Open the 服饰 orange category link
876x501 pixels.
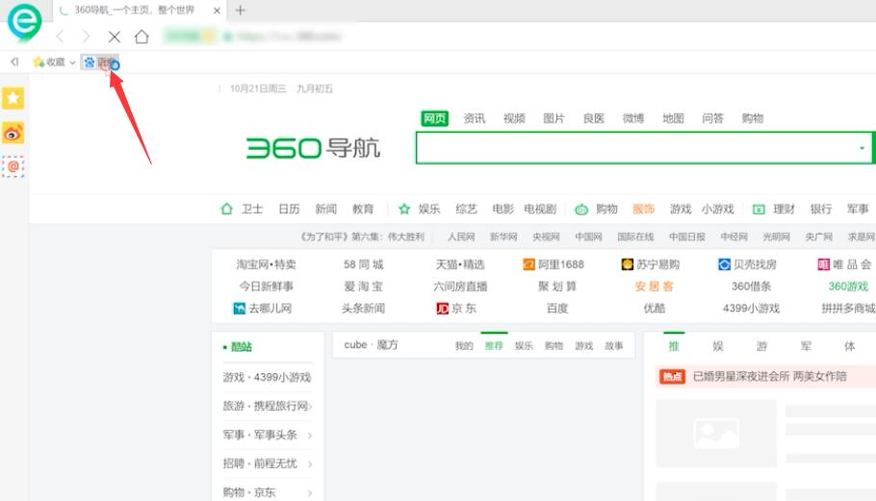pyautogui.click(x=643, y=210)
